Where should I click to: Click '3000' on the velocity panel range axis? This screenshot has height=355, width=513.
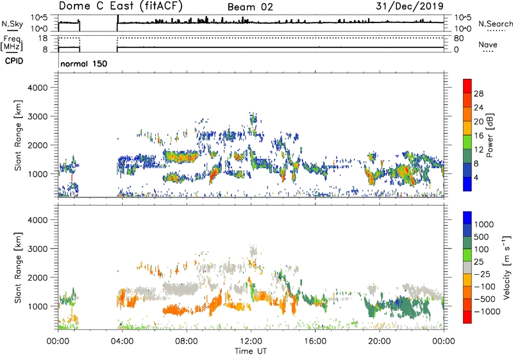[x=38, y=249]
